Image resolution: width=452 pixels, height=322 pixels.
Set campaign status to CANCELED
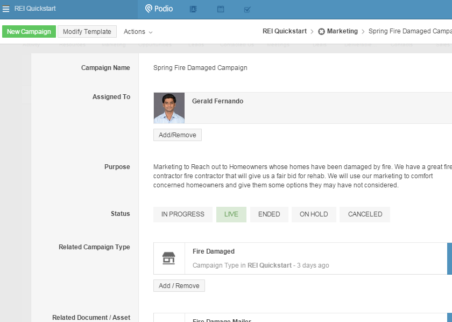[365, 214]
